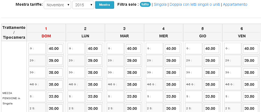Screen dimensions: 261x112
Task: Edit the 3G rate 38.00 for MER 4
Action: pyautogui.click(x=172, y=72)
